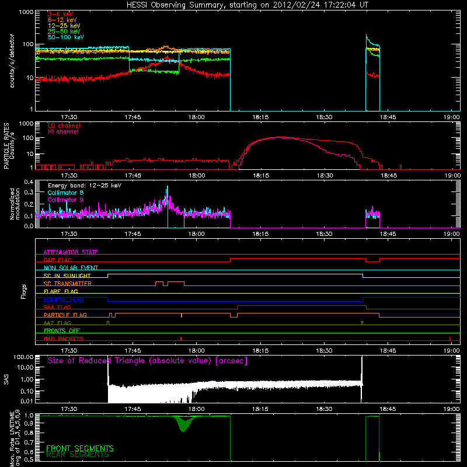Click the 18:00 time label under SAS panel
Image resolution: width=467 pixels, height=467 pixels.
click(x=197, y=409)
